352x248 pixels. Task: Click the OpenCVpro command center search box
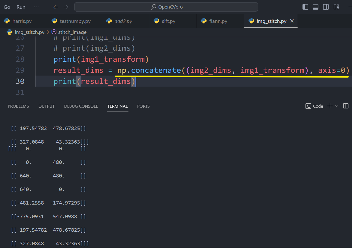(166, 7)
